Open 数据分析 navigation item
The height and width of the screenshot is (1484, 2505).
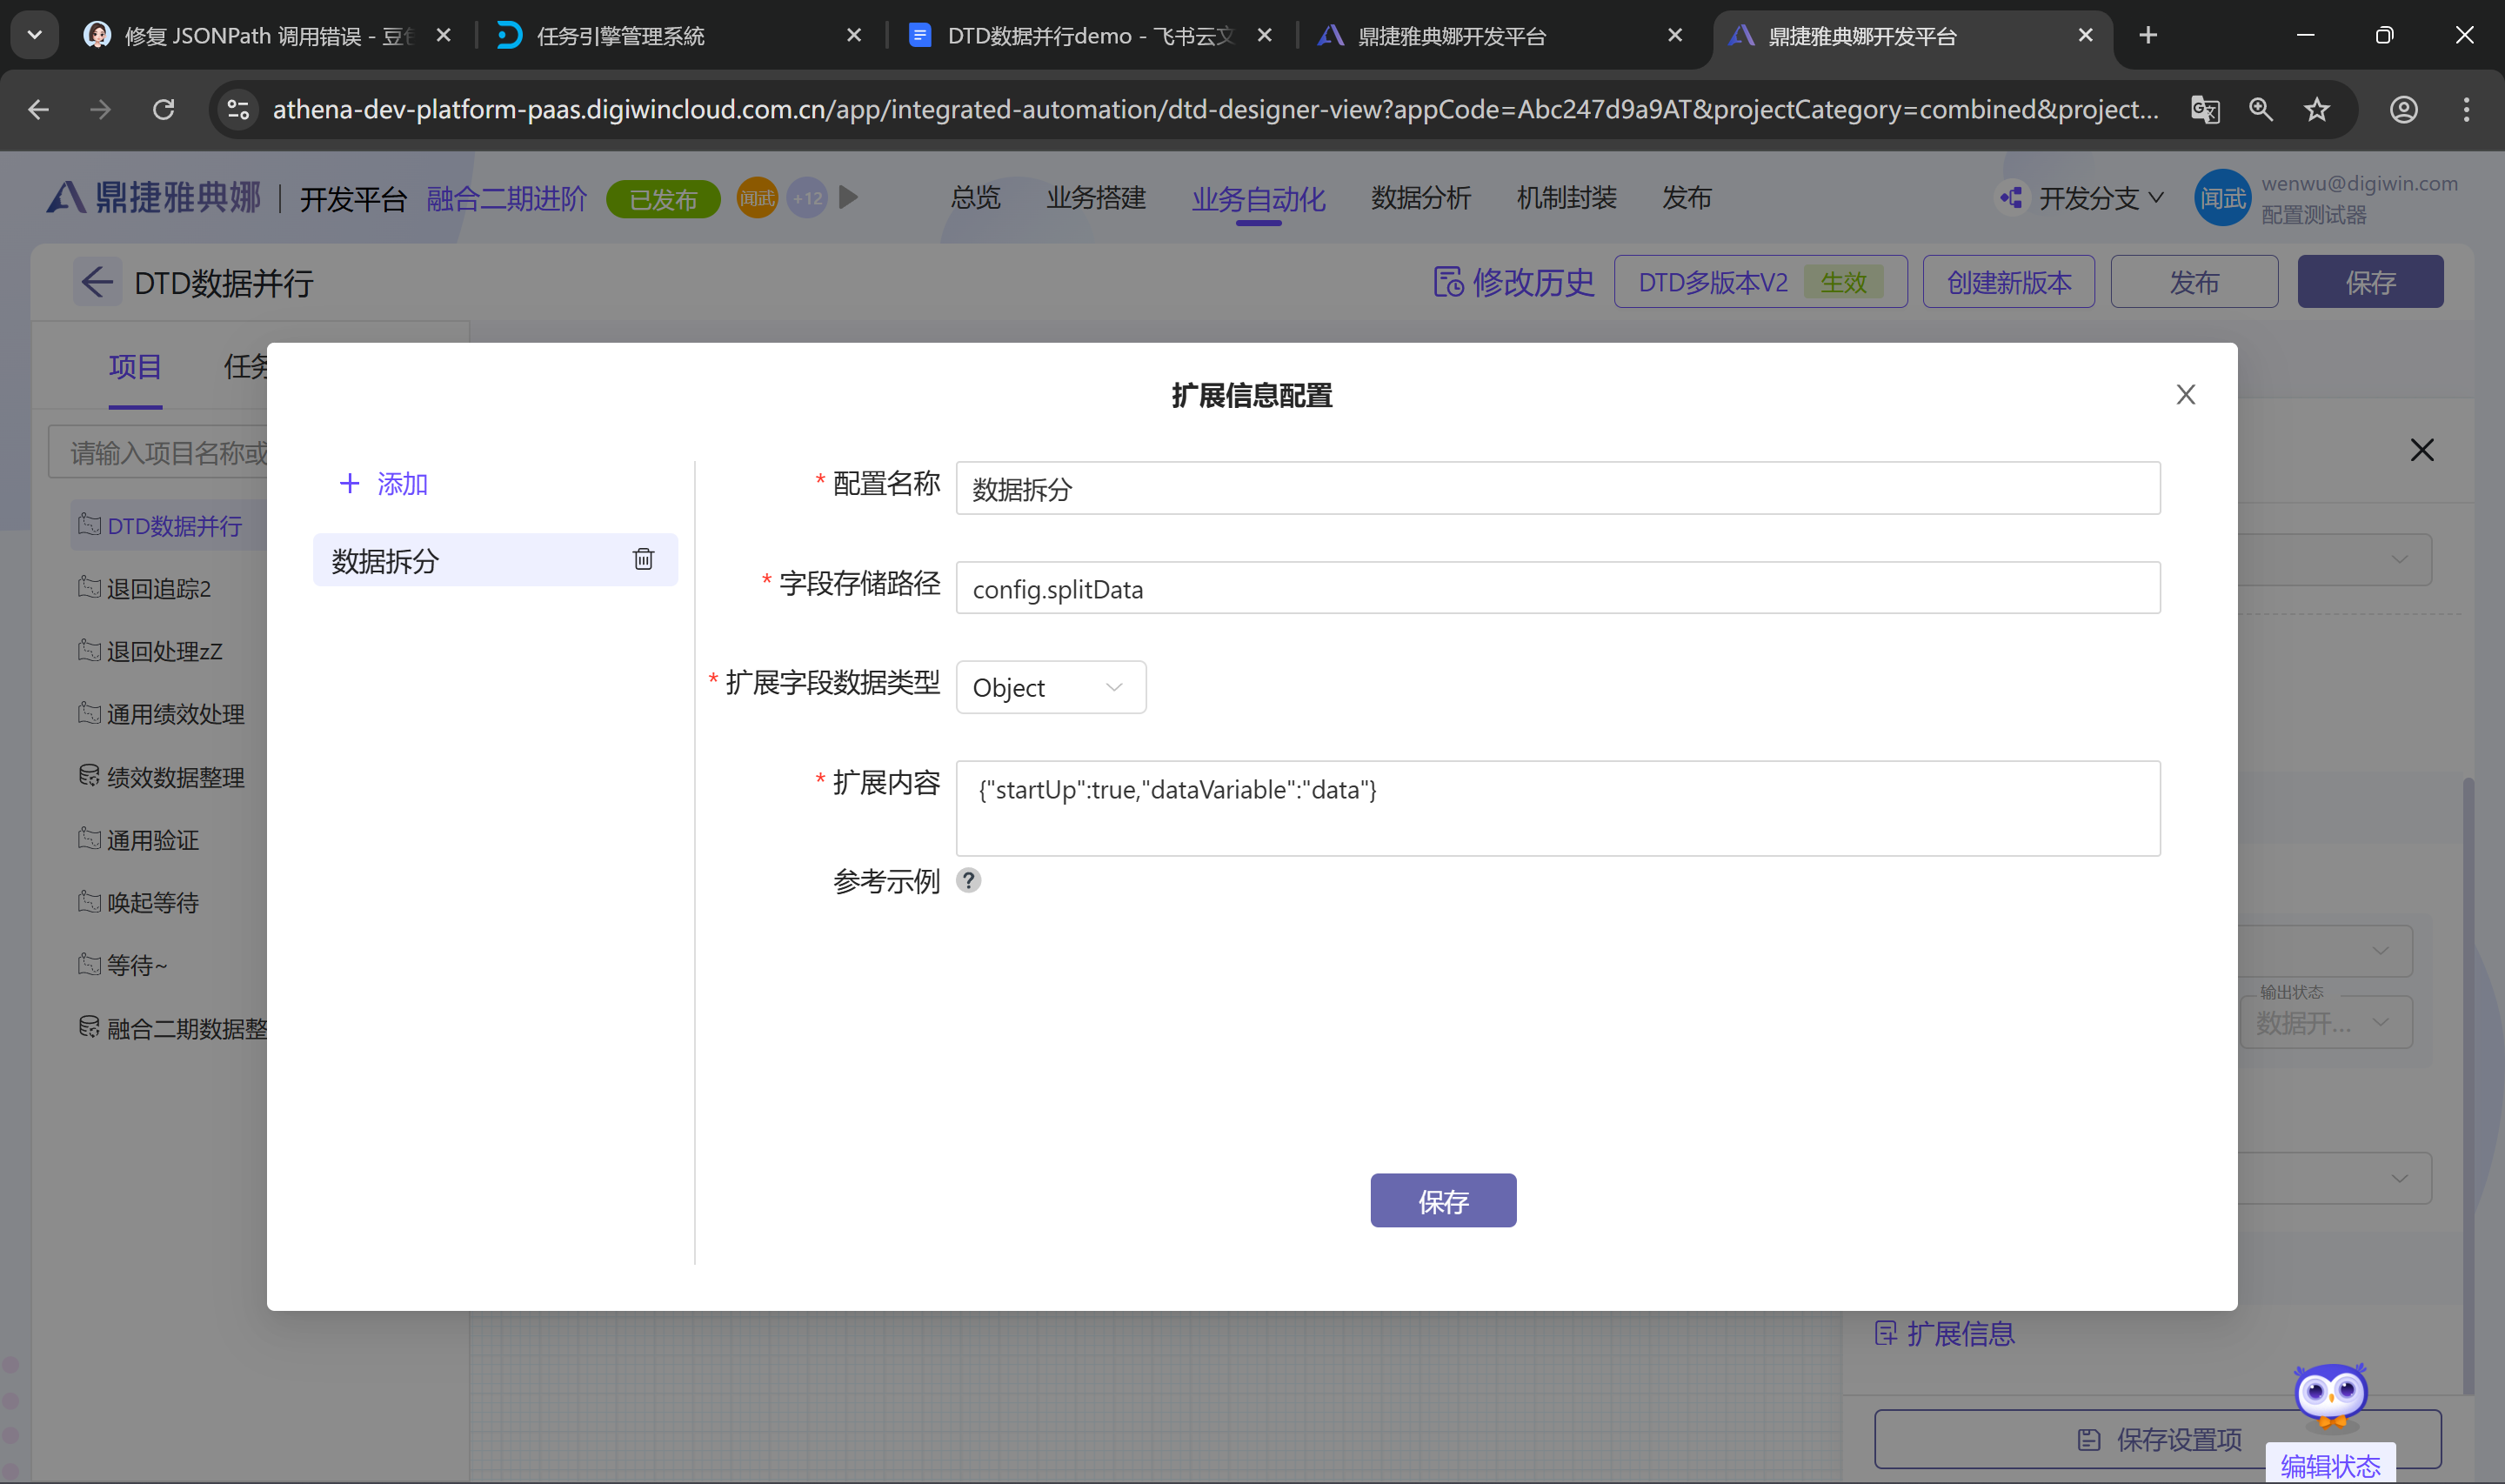tap(1420, 198)
